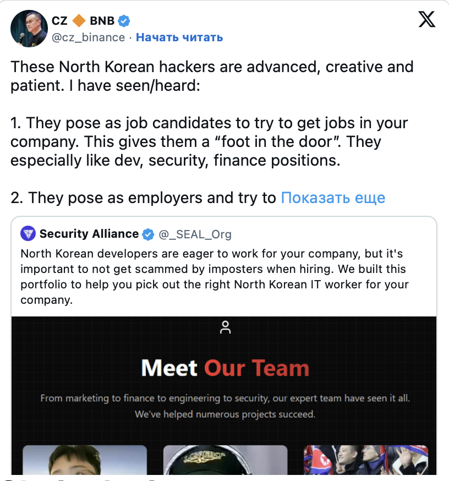Expand the tweet with "Показать еще"
This screenshot has width=449, height=481.
(x=333, y=198)
